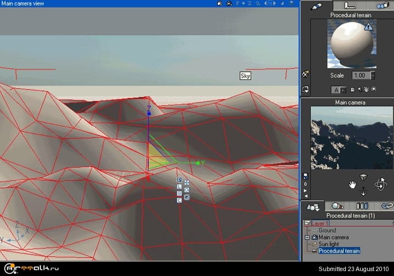Image resolution: width=394 pixels, height=276 pixels.
Task: Click the pan camera hand icon
Action: 352,185
